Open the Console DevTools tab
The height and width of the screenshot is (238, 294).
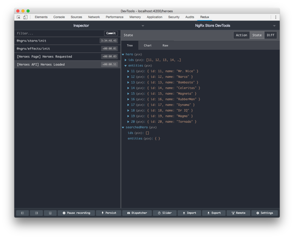[x=59, y=17]
